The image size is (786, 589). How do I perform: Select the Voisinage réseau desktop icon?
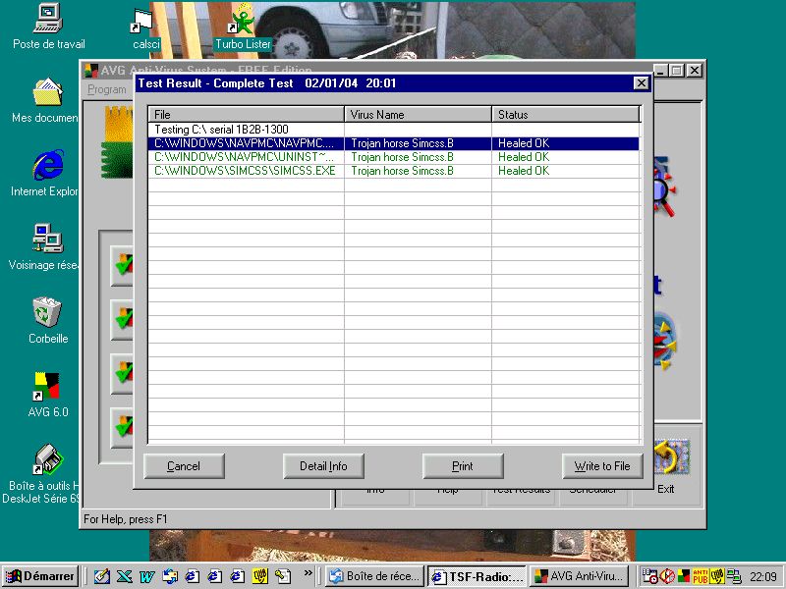pyautogui.click(x=47, y=247)
